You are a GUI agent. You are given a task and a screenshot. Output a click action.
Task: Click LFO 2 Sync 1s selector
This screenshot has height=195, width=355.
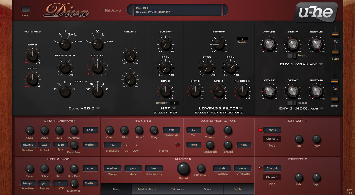(61, 183)
